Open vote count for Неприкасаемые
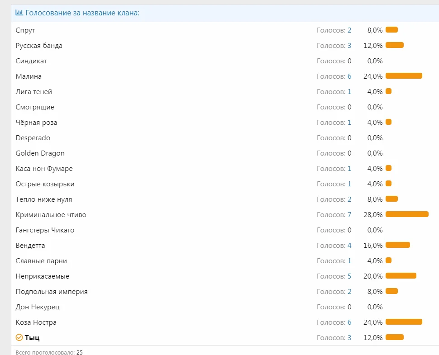Viewport: 439px width, 355px height. click(349, 276)
